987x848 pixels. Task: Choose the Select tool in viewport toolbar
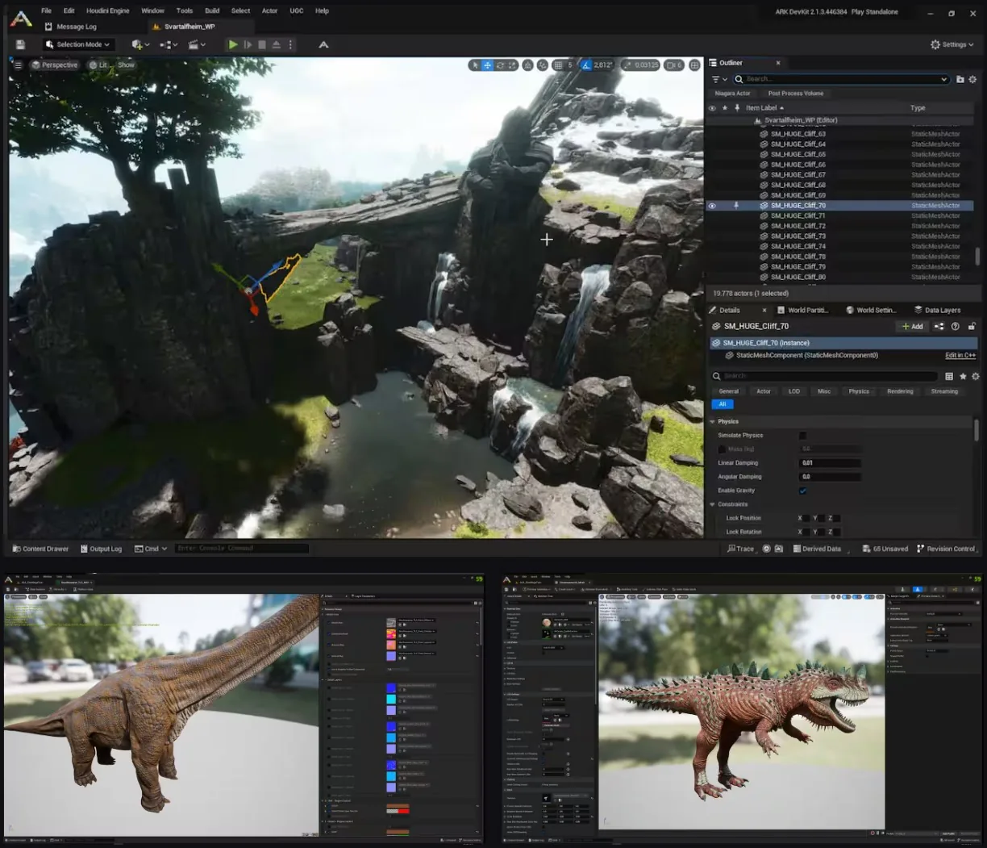tap(476, 65)
